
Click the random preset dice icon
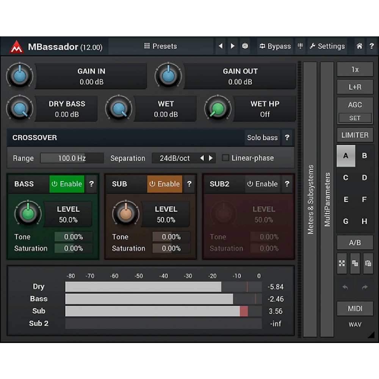pyautogui.click(x=245, y=46)
